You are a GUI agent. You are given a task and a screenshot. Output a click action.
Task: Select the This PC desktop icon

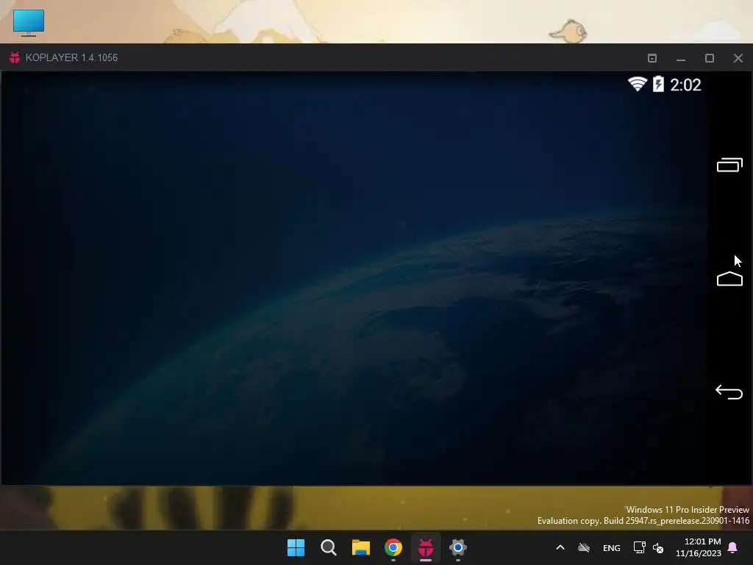[29, 22]
